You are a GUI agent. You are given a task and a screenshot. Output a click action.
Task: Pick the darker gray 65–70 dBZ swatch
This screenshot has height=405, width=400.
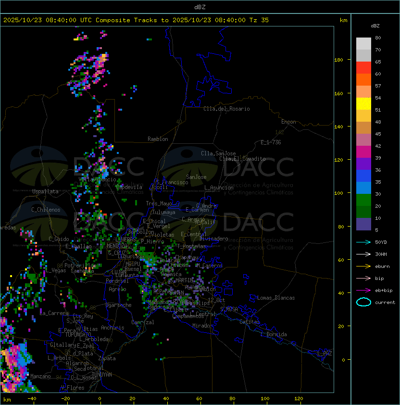(363, 55)
